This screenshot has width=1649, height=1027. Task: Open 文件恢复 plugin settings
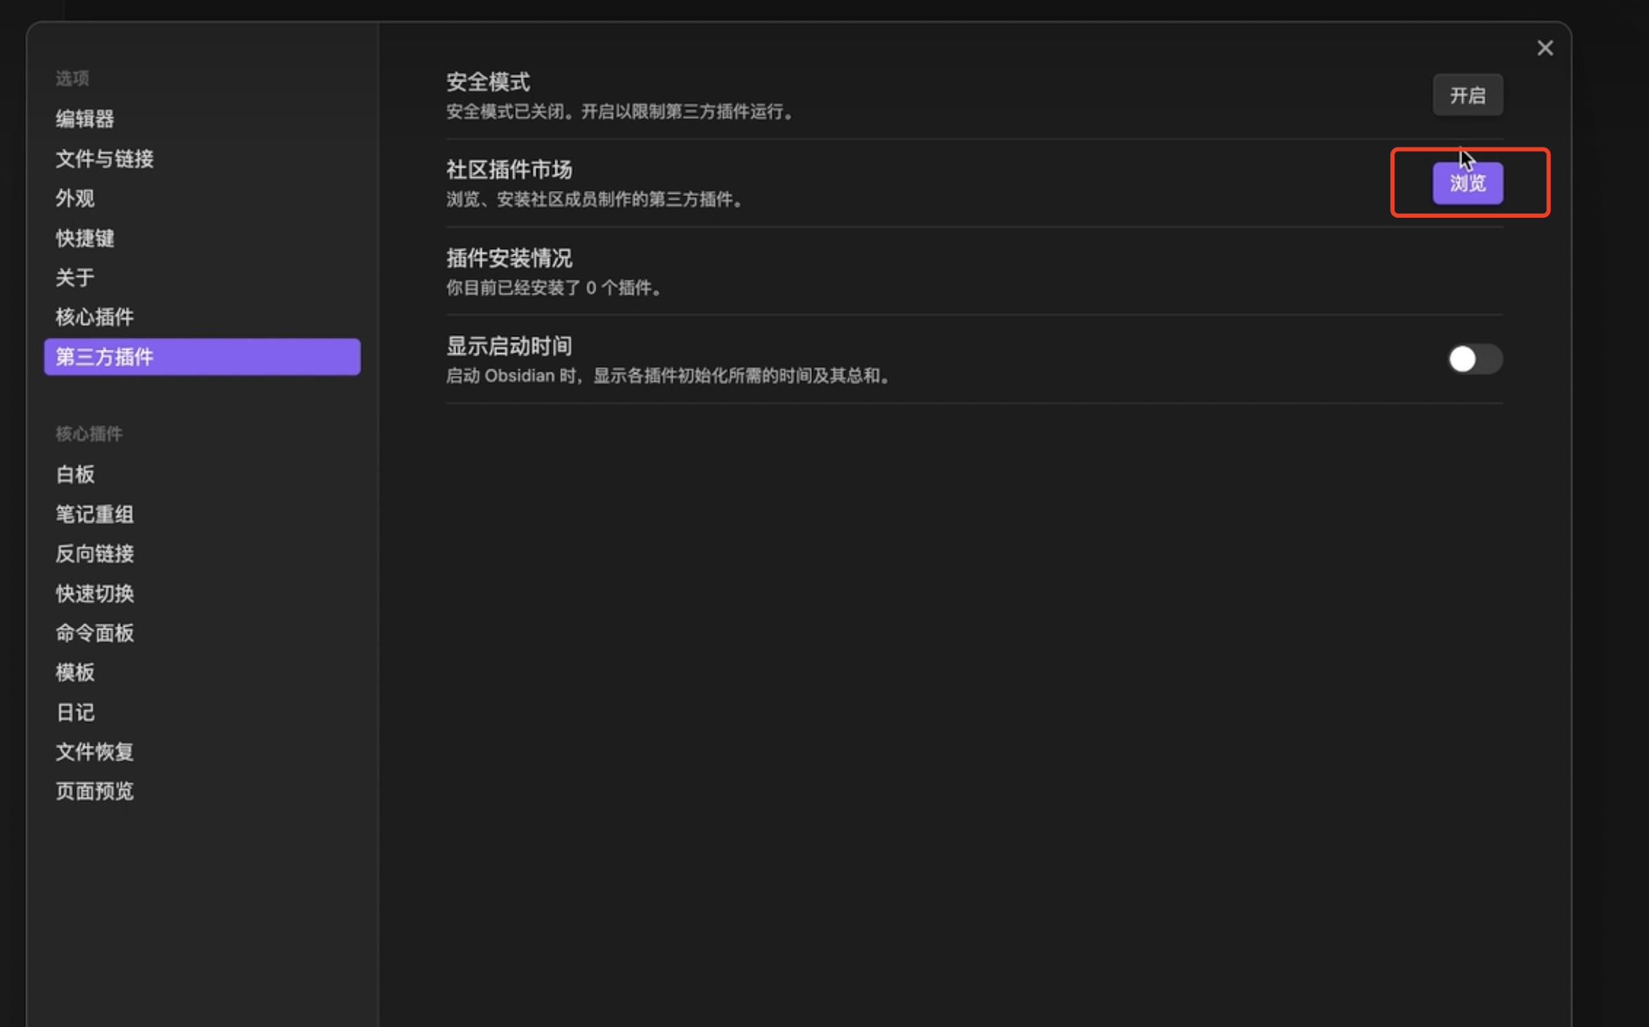click(95, 752)
